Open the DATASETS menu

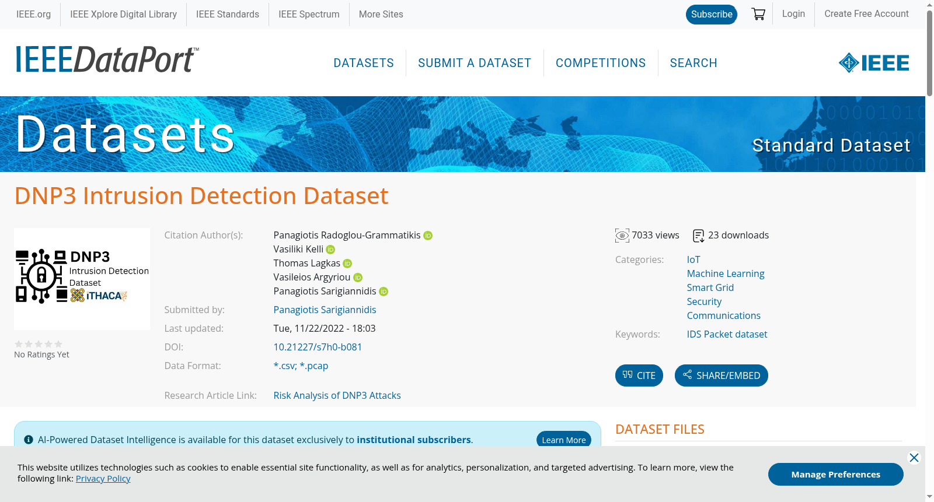click(x=364, y=63)
